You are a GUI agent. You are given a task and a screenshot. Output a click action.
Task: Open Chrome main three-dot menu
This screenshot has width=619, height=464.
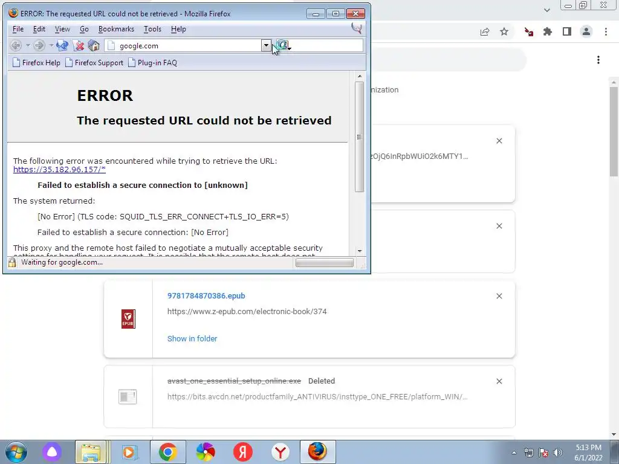click(606, 31)
